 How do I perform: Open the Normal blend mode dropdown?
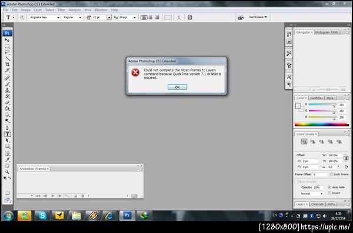[x=312, y=193]
